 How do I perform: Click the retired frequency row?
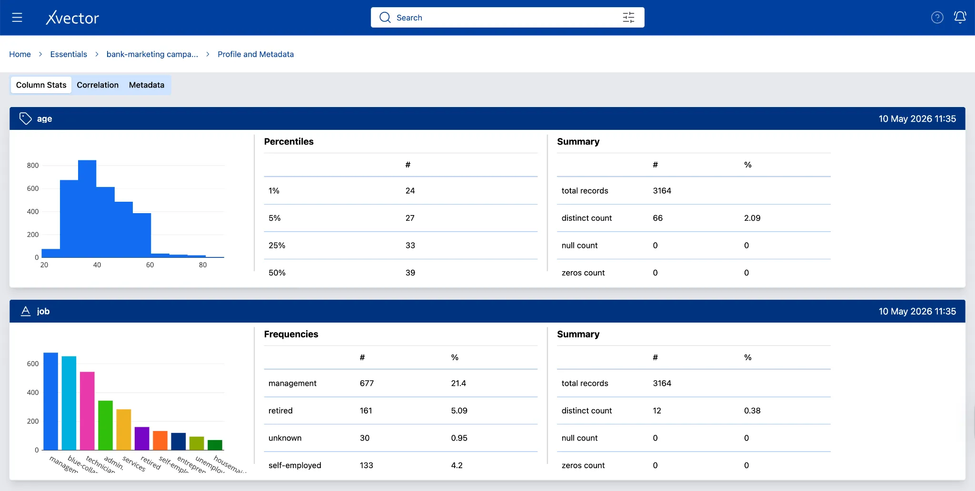coord(401,411)
